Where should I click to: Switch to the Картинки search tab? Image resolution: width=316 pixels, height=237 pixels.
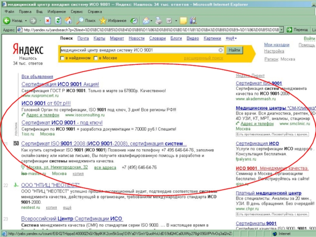pos(212,38)
